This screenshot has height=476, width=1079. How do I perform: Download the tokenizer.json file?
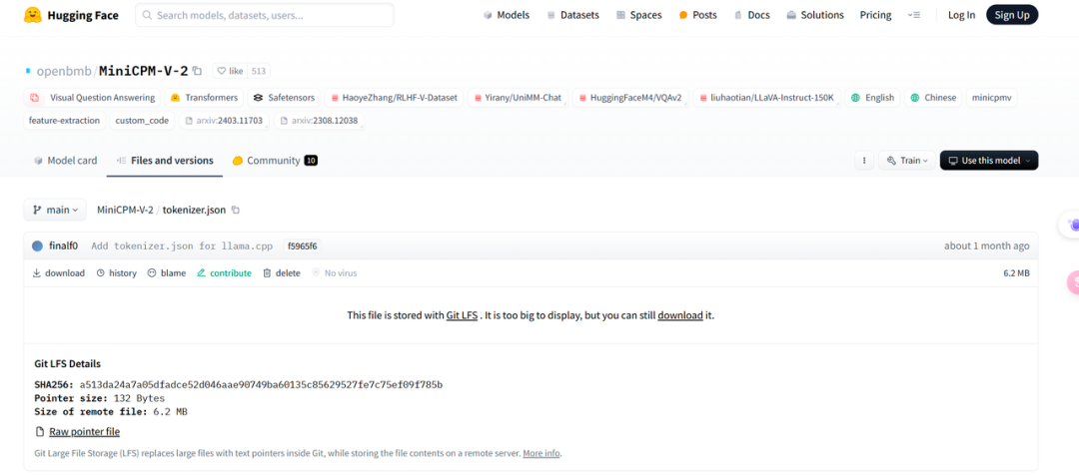pyautogui.click(x=58, y=273)
